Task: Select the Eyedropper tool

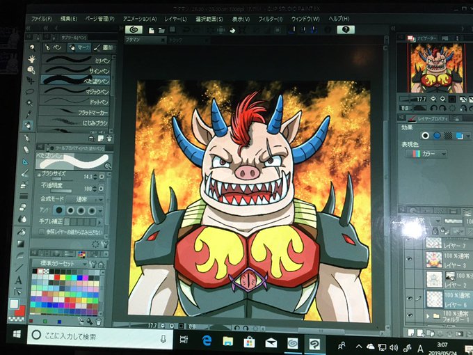Action: [29, 113]
